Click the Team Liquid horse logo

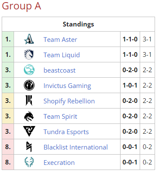29,54
